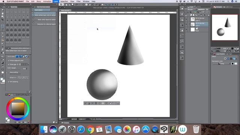Enable the Area scaling checkbox

pyautogui.click(x=9, y=72)
